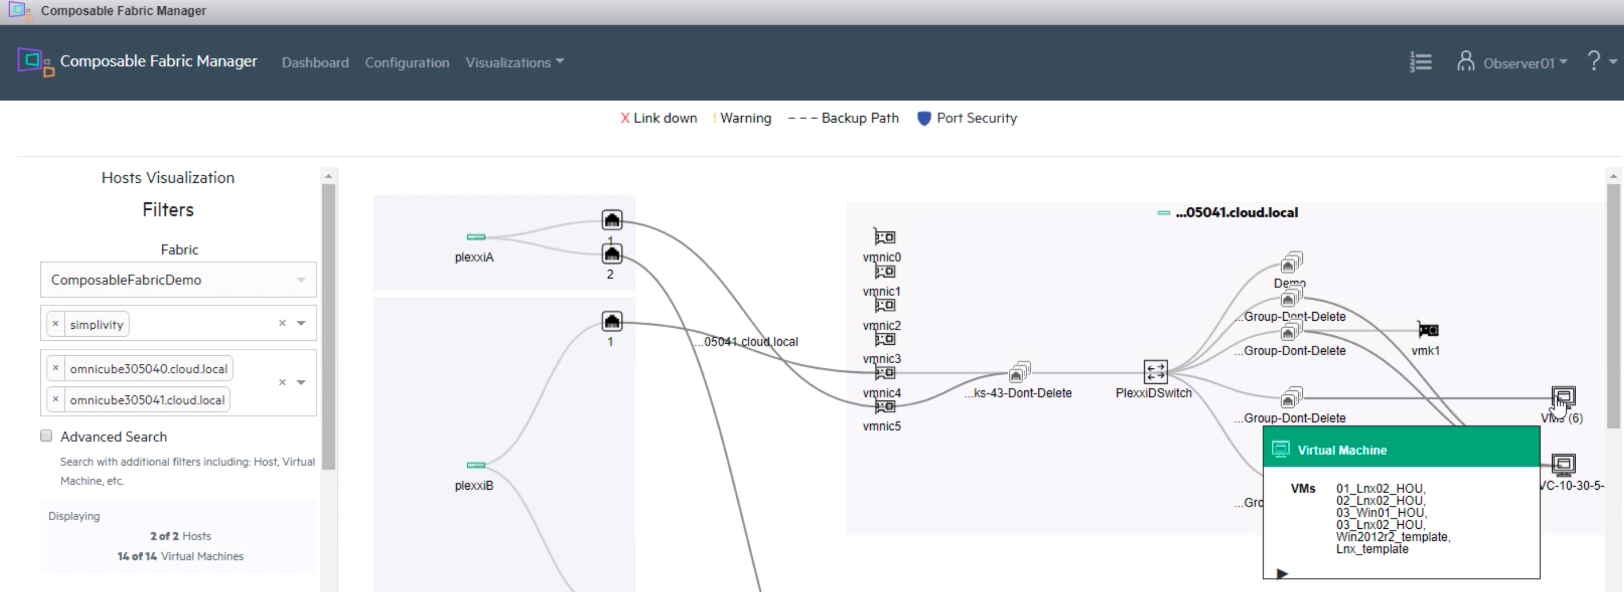This screenshot has height=592, width=1624.
Task: Expand the triangle in Virtual Machine tooltip
Action: [x=1282, y=573]
